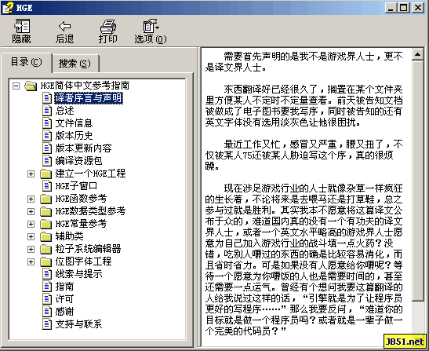429x351 pixels.
Task: Expand the 建立一个HGE工程 node
Action: [31, 174]
